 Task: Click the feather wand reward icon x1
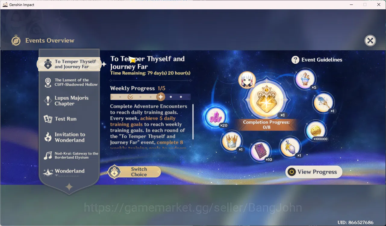324,102
